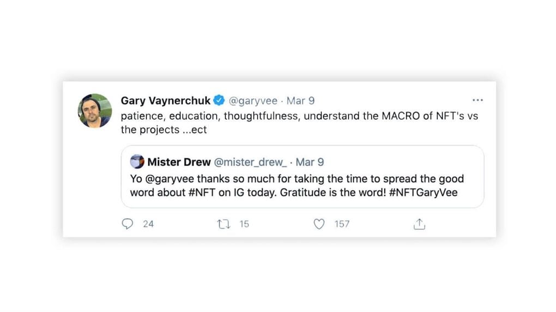This screenshot has width=556, height=312.
Task: Click the 24 replies count
Action: point(148,224)
